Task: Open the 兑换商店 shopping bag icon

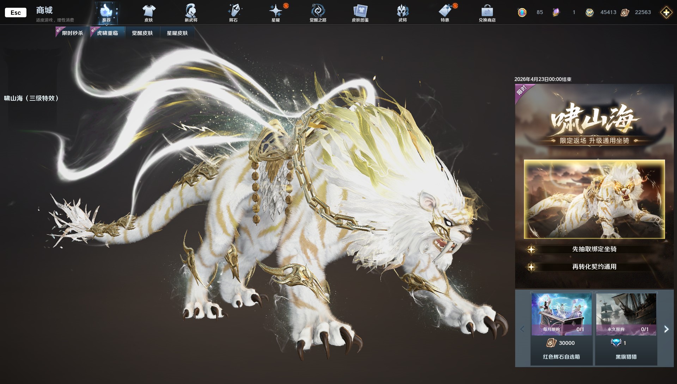Action: click(x=487, y=13)
